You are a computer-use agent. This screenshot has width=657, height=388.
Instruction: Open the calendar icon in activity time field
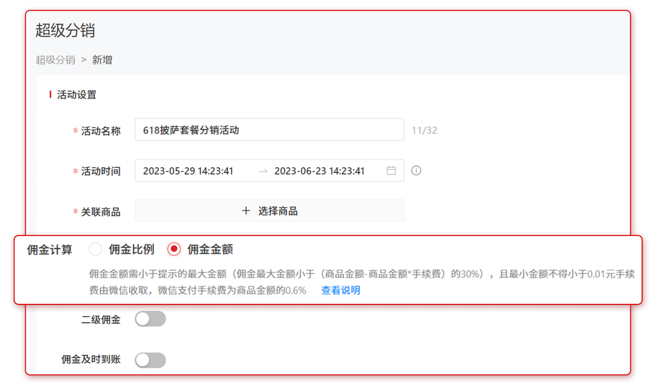point(391,171)
